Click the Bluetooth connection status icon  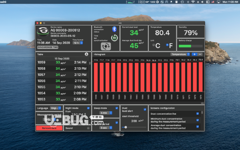point(114,29)
